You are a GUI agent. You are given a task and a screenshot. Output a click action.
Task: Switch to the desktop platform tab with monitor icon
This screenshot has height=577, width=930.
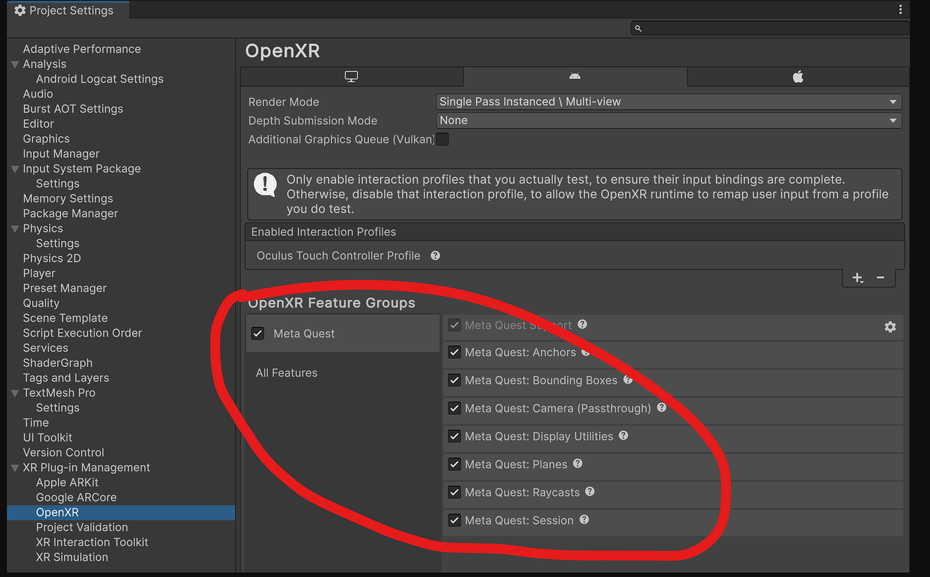pyautogui.click(x=351, y=76)
